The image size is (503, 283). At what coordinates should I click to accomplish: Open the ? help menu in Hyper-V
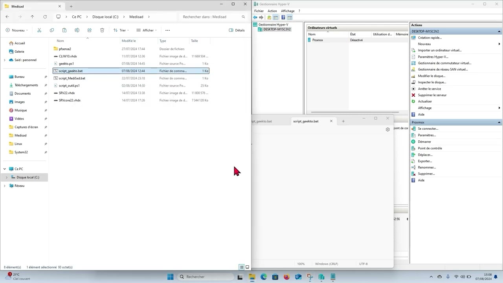click(299, 11)
